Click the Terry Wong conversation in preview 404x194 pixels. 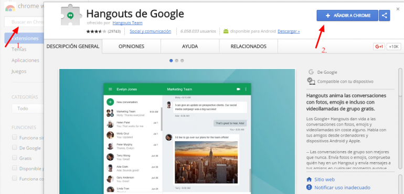pyautogui.click(x=132, y=157)
